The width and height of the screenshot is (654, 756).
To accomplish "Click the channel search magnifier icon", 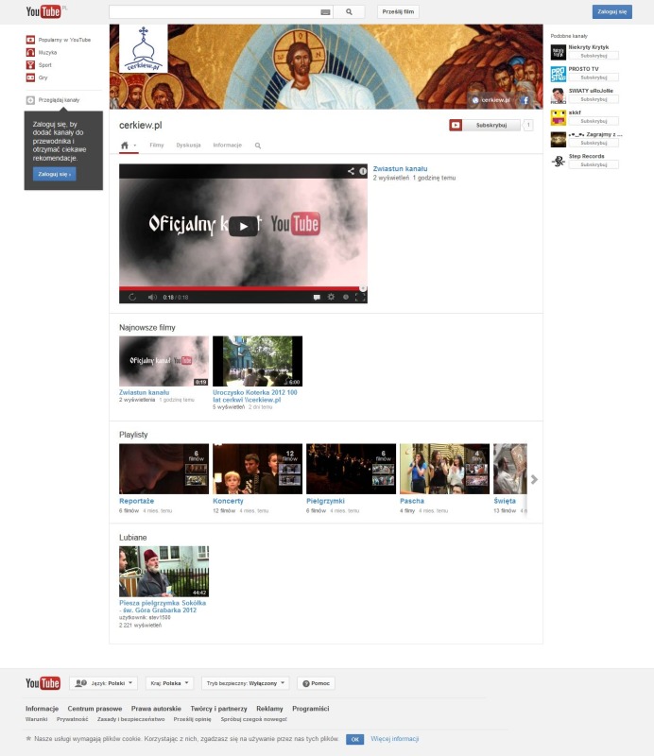I will (258, 146).
